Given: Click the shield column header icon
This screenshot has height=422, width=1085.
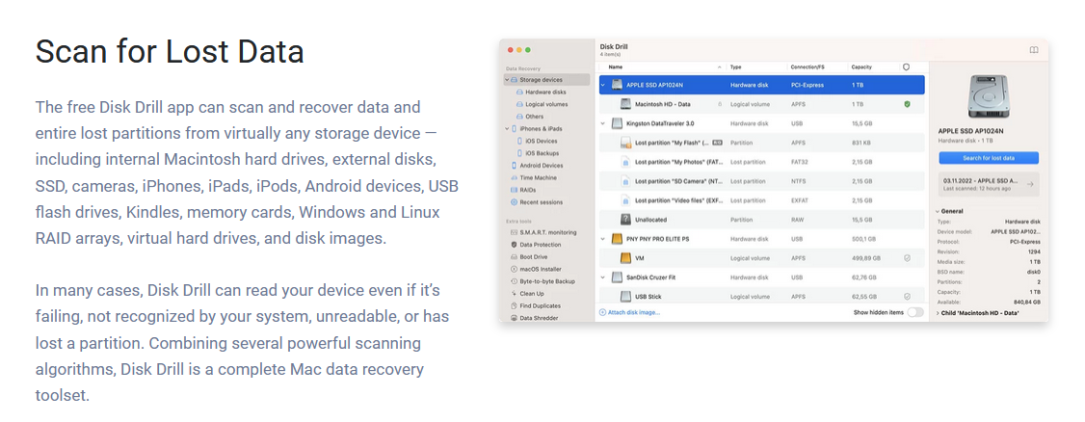Looking at the screenshot, I should 907,67.
